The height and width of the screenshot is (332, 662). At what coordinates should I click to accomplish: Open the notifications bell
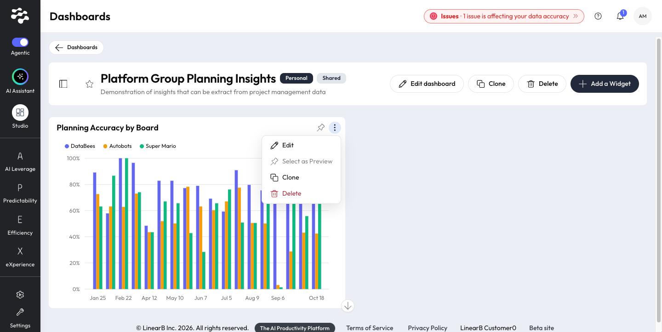point(620,16)
